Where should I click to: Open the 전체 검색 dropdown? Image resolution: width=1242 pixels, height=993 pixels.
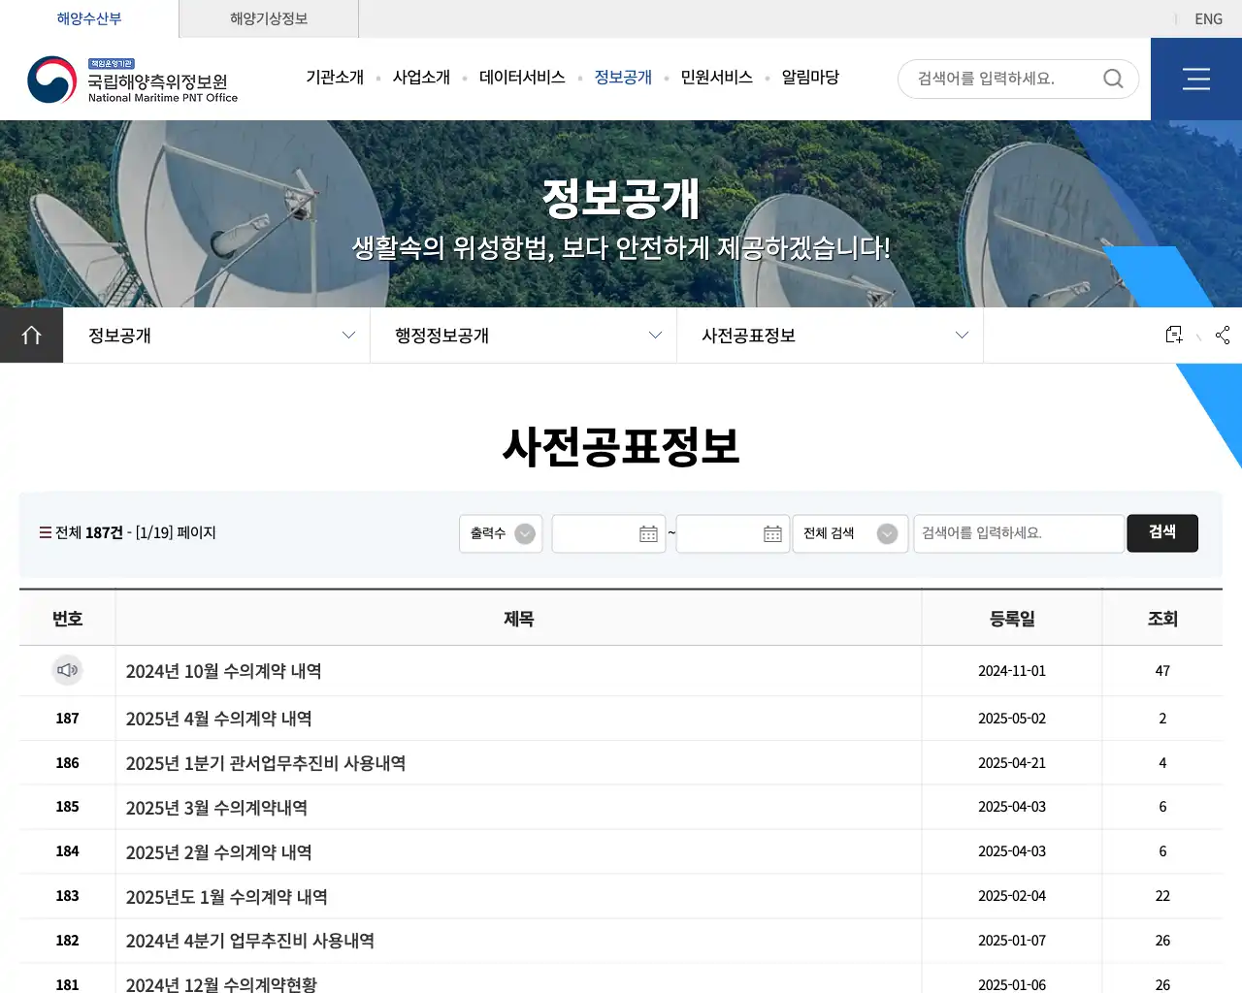coord(850,533)
